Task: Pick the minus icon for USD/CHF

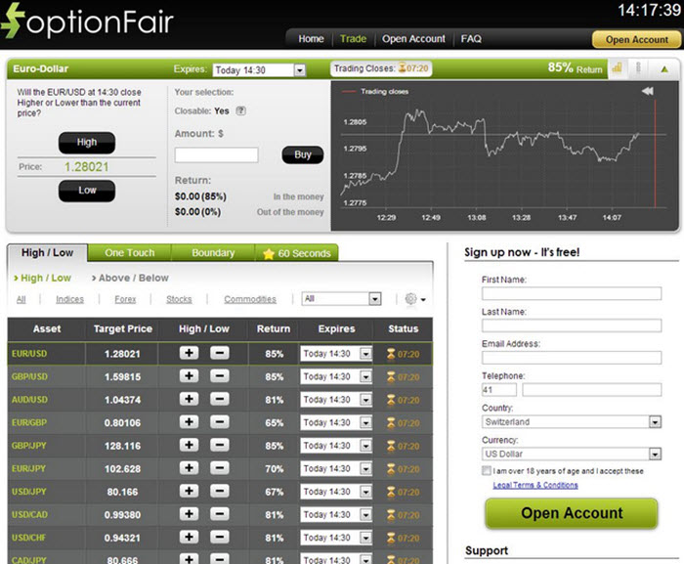Action: click(220, 537)
